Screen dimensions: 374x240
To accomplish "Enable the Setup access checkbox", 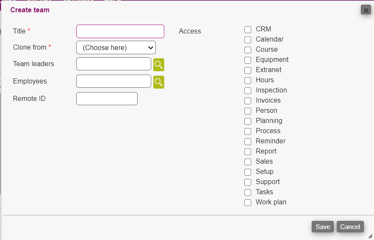I will pyautogui.click(x=248, y=172).
